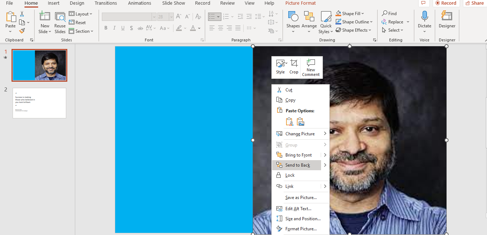Toggle Underline formatting
The image size is (487, 235).
(123, 28)
